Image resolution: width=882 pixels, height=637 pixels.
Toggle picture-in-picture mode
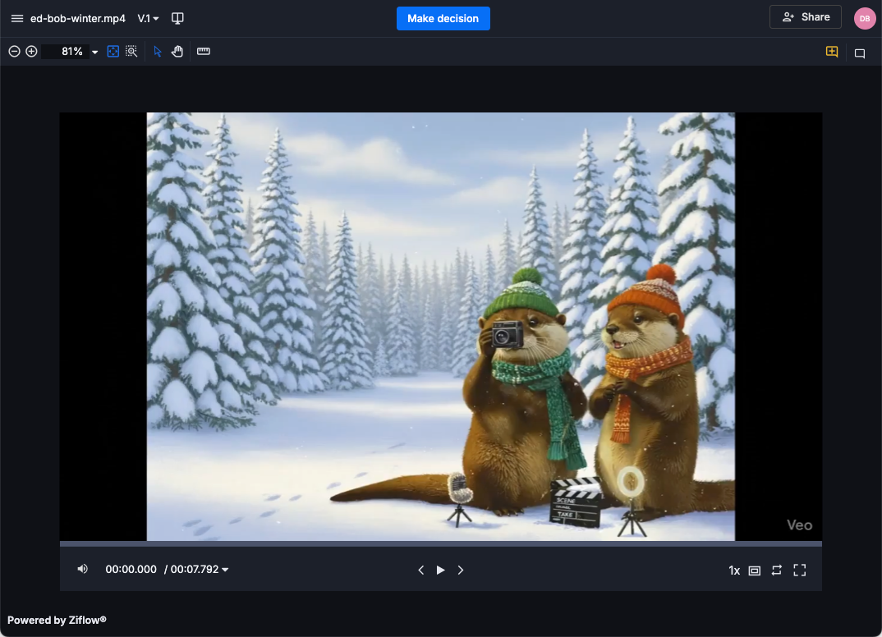click(754, 570)
